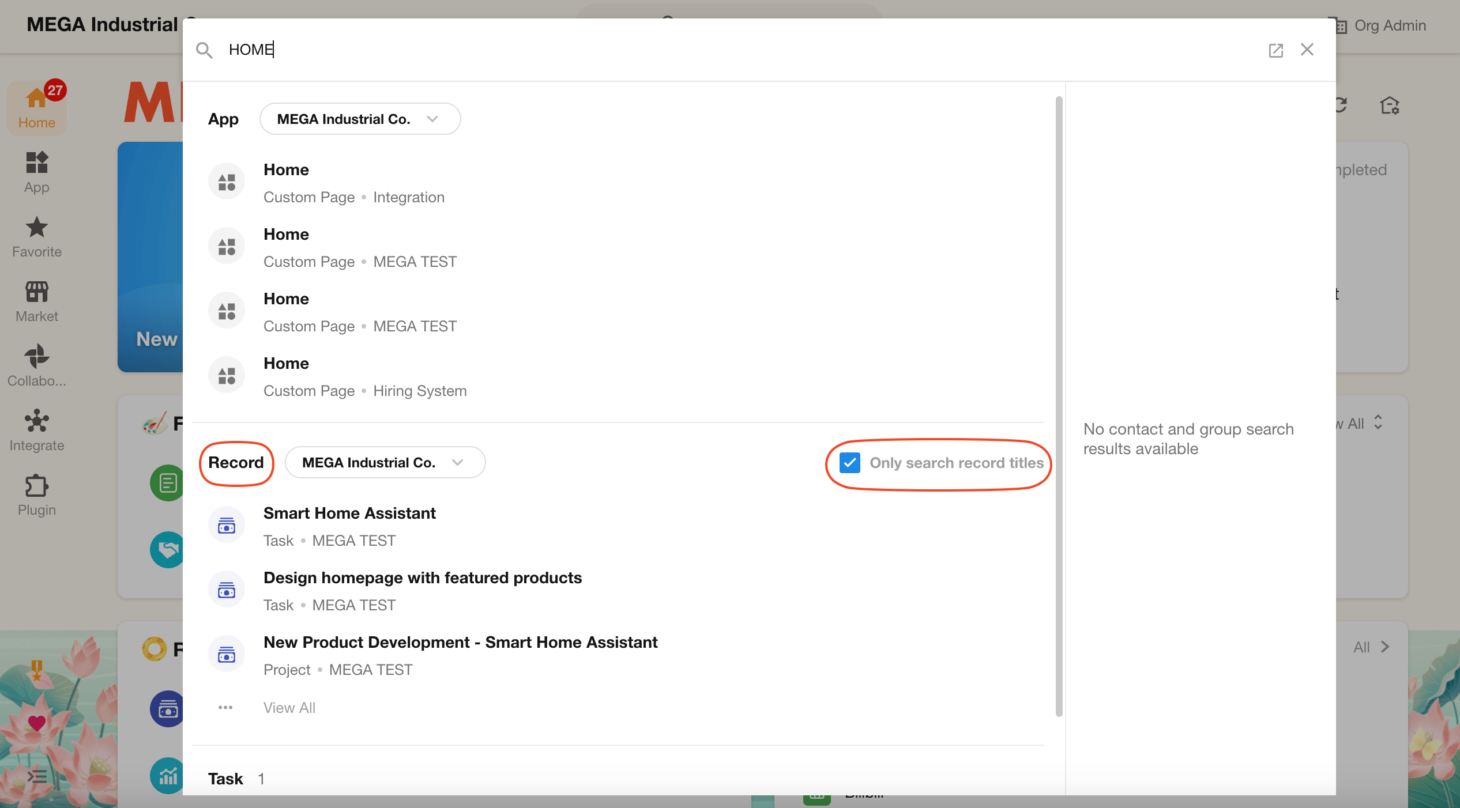
Task: Expand App filter MEGA Industrial Co. dropdown
Action: point(360,119)
